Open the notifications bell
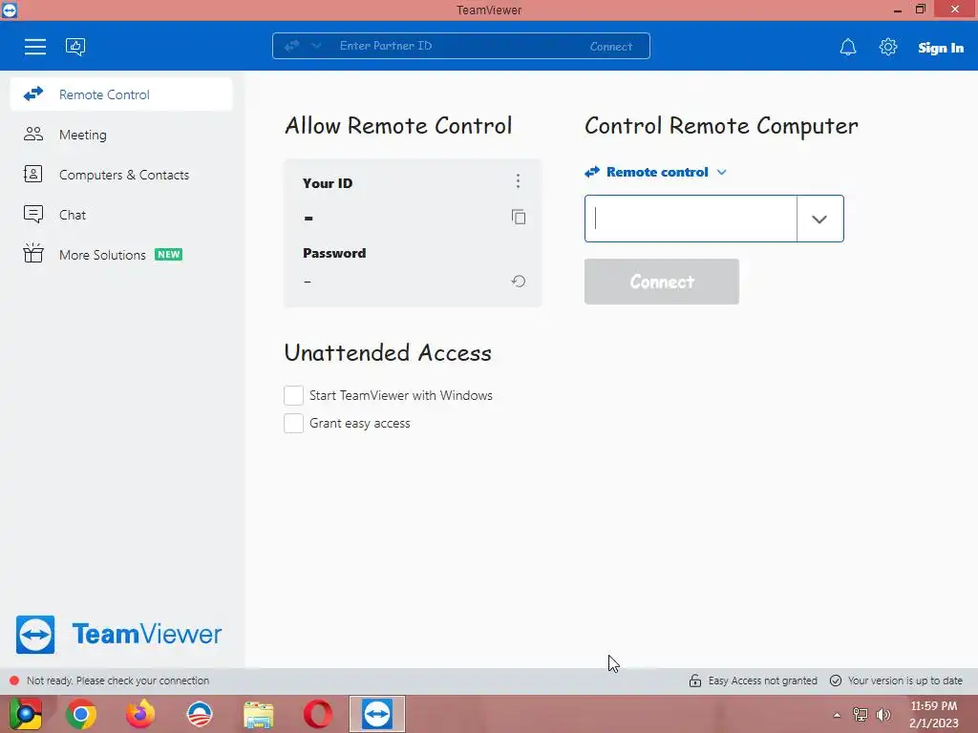The height and width of the screenshot is (733, 978). (x=848, y=48)
